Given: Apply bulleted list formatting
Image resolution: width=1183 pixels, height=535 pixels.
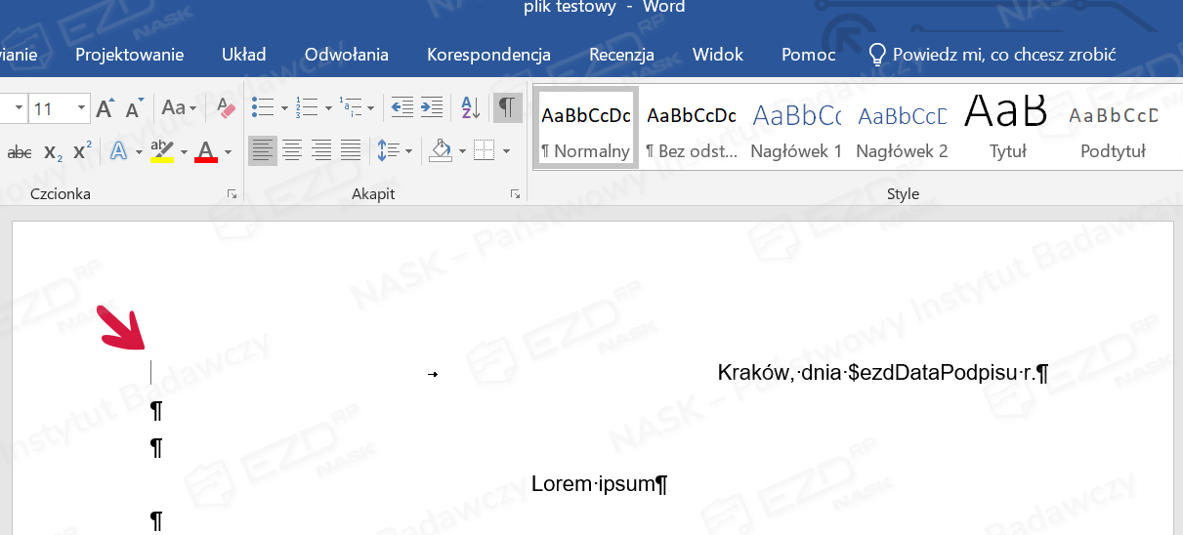Looking at the screenshot, I should (x=261, y=108).
